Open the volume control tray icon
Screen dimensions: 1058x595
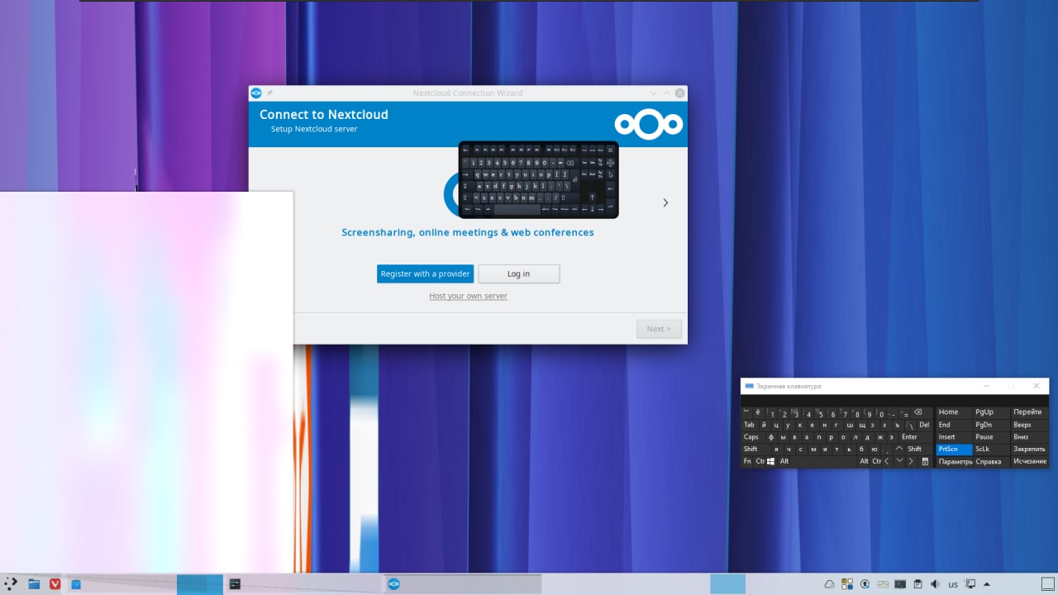click(x=935, y=584)
